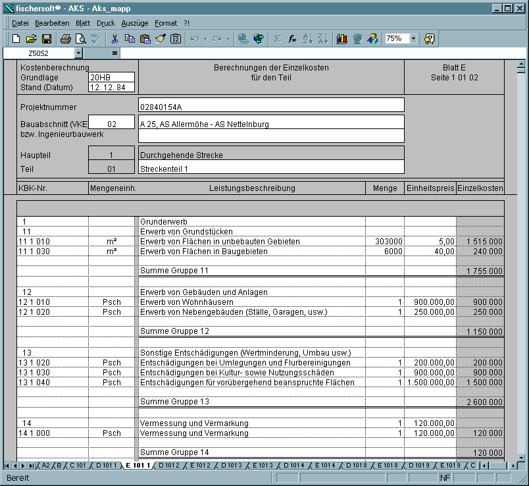Sort data descending with Z-A icon
This screenshot has width=529, height=486.
(323, 39)
